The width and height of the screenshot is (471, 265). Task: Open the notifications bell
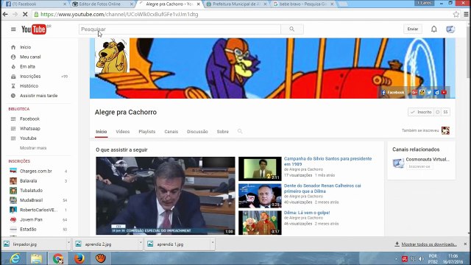click(434, 29)
